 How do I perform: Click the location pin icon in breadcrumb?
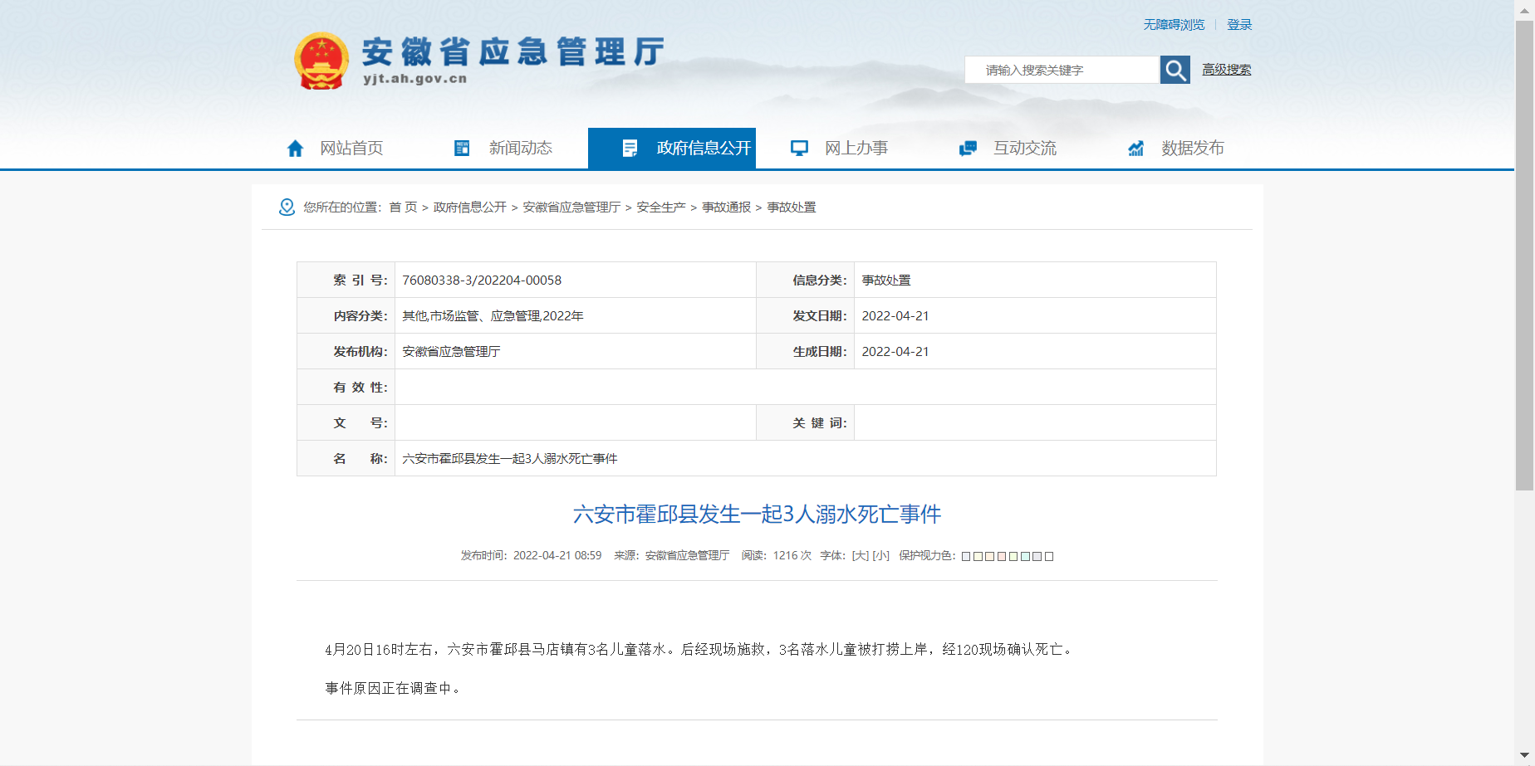pos(287,207)
